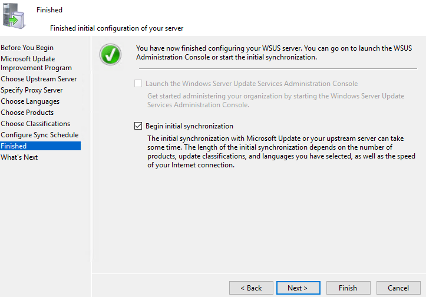This screenshot has height=297, width=426.
Task: Select Specify Proxy Server step
Action: click(31, 90)
